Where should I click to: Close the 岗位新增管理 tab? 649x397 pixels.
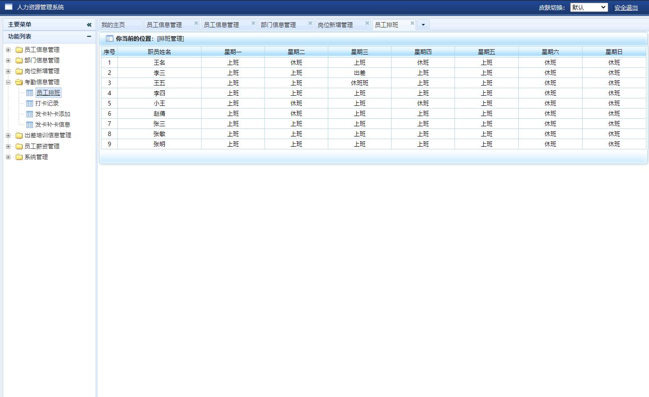[367, 23]
